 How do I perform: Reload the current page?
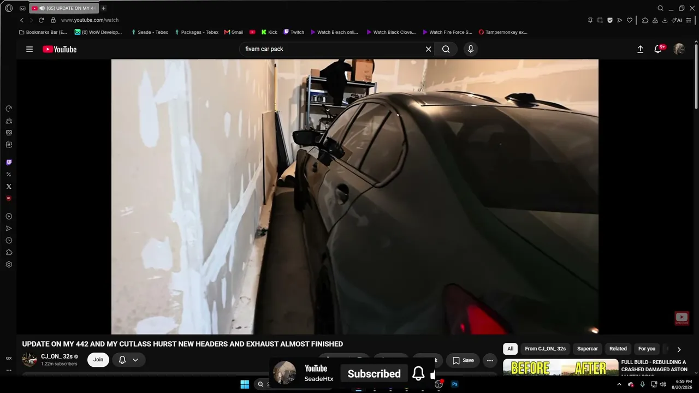(x=41, y=20)
